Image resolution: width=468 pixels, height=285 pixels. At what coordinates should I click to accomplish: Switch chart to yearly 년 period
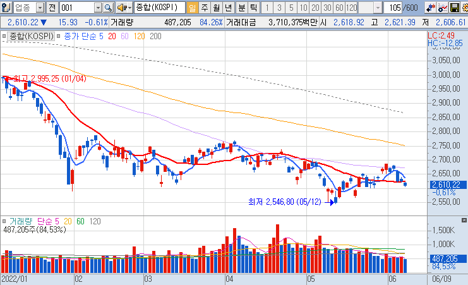pos(229,8)
